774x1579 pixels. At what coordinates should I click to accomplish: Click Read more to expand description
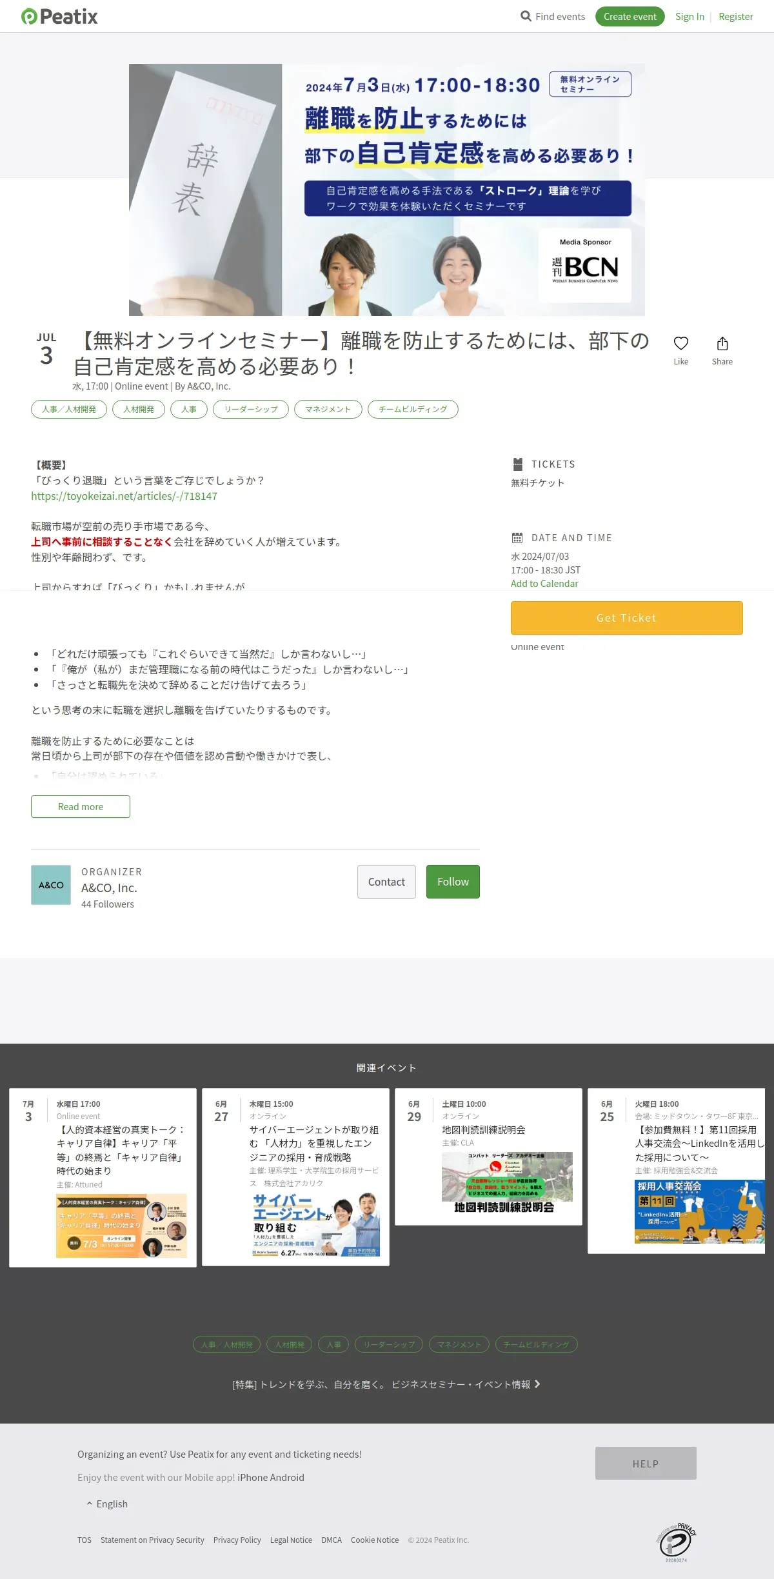pyautogui.click(x=81, y=806)
